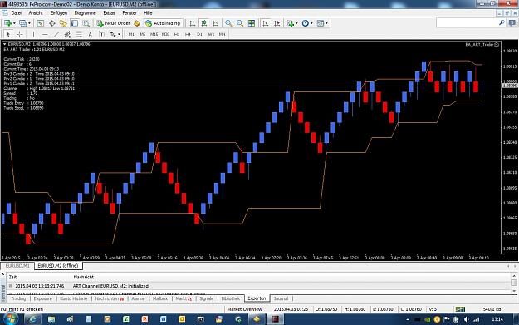Zoom in on the chart
This screenshot has width=519, height=325.
(228, 23)
